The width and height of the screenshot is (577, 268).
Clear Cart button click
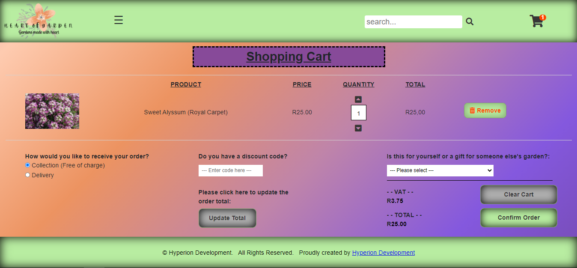(518, 194)
